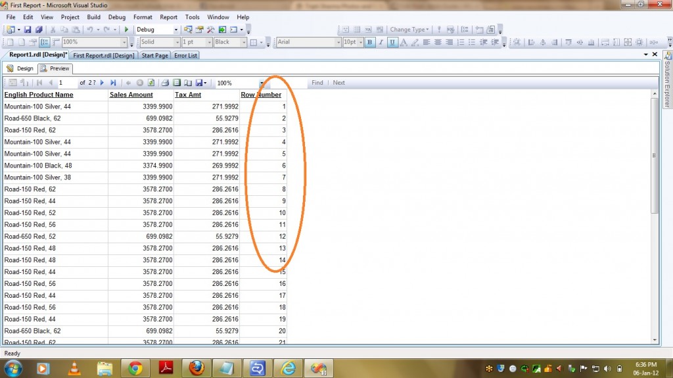Viewport: 673px width, 378px height.
Task: Switch to First Report.rdl [Design] tab
Action: (104, 55)
